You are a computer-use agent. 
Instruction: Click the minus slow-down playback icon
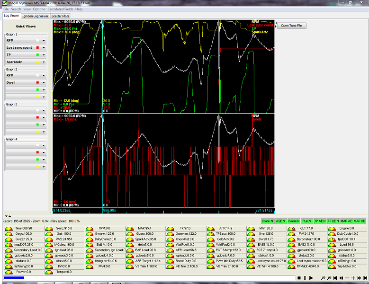pyautogui.click(x=347, y=277)
